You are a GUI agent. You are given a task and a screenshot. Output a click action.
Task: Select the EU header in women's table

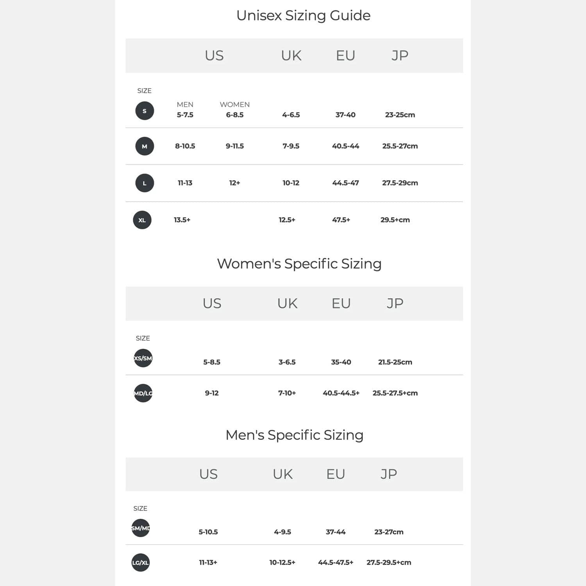tap(341, 304)
